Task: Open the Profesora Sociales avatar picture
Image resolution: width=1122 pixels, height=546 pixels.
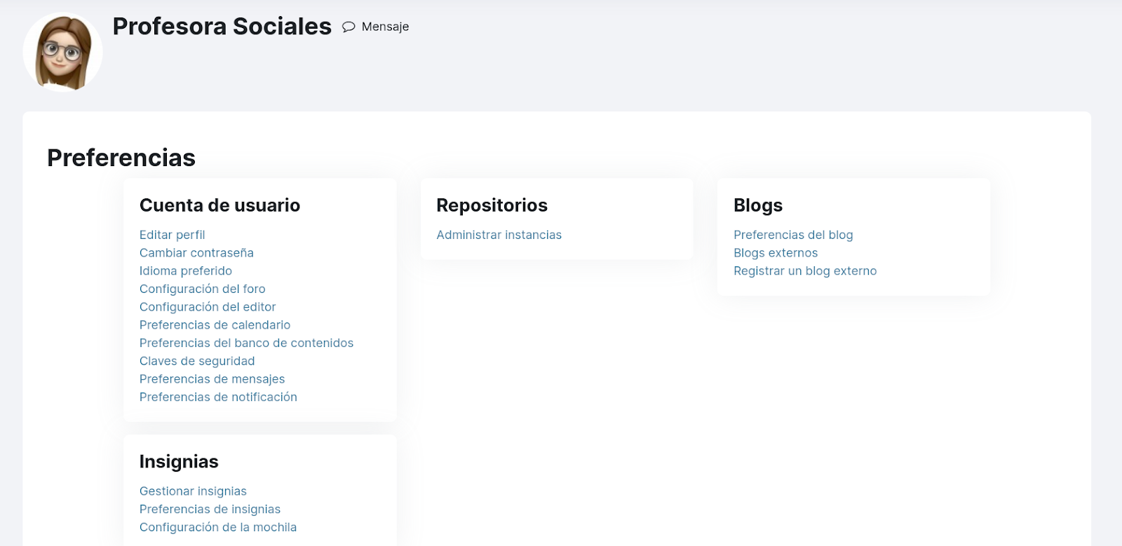Action: coord(63,53)
